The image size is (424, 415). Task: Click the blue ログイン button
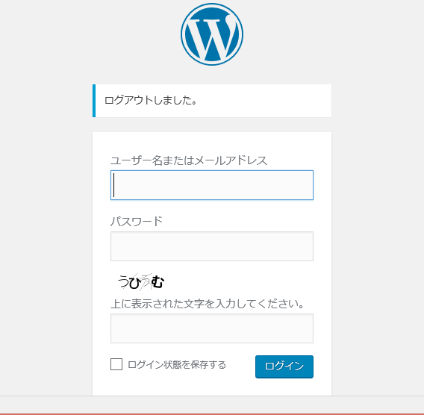click(x=284, y=366)
